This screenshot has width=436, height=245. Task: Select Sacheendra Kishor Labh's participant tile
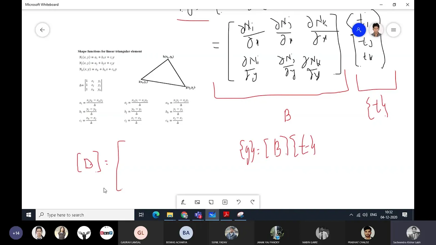[x=413, y=233]
